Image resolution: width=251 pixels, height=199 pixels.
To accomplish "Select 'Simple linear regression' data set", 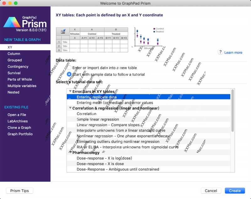I will tap(98, 119).
